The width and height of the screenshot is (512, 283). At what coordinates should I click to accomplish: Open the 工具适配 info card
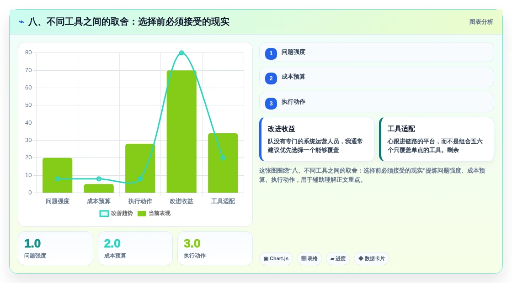pyautogui.click(x=437, y=139)
